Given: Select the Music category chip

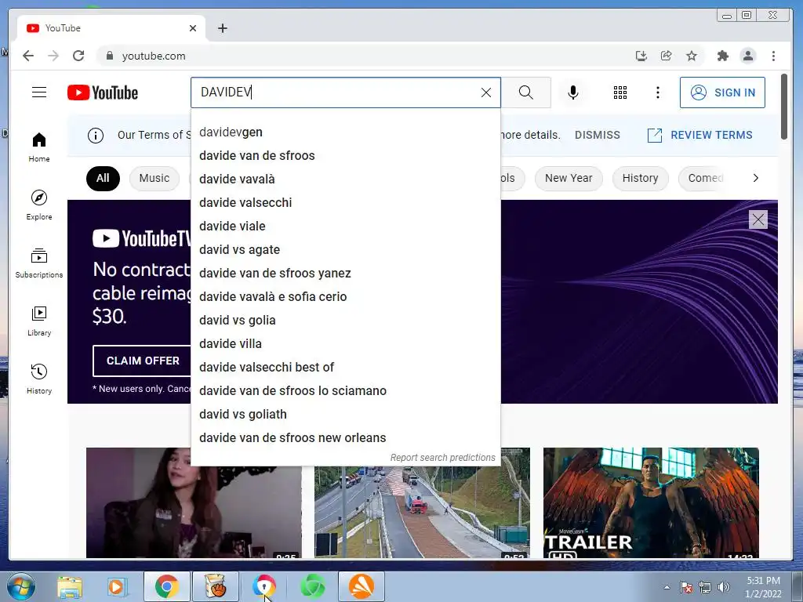Looking at the screenshot, I should point(154,178).
